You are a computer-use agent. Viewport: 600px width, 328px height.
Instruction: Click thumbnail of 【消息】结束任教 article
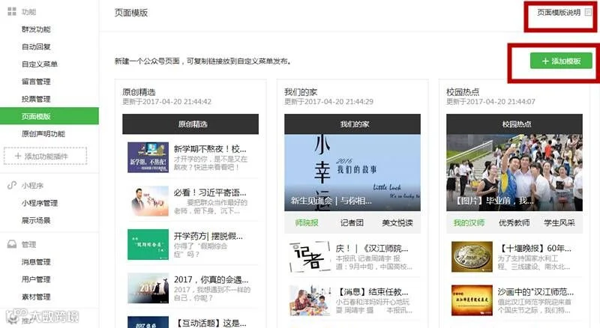tap(310, 300)
